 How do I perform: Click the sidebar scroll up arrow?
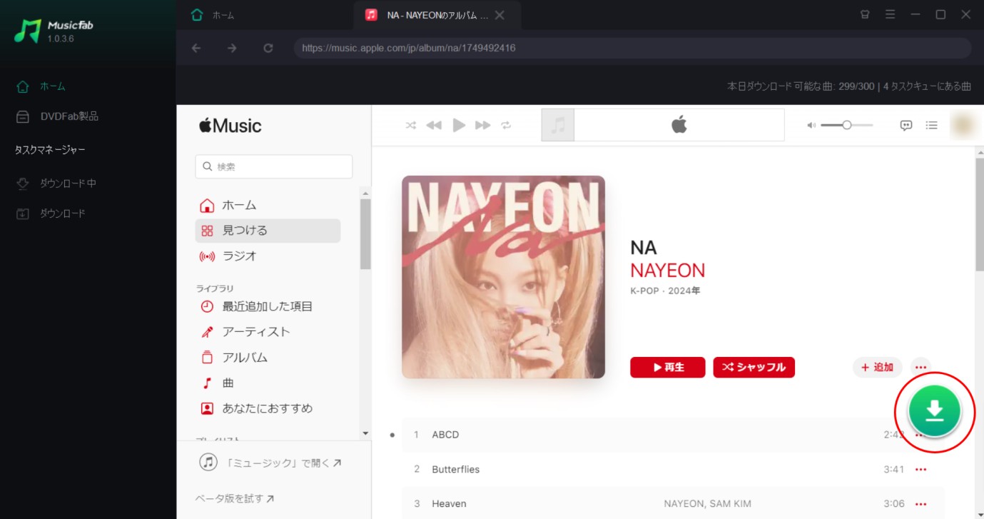click(365, 193)
